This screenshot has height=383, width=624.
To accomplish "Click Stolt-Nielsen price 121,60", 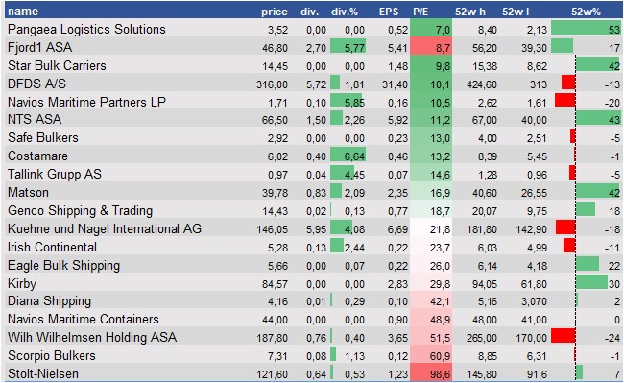I will (x=272, y=374).
